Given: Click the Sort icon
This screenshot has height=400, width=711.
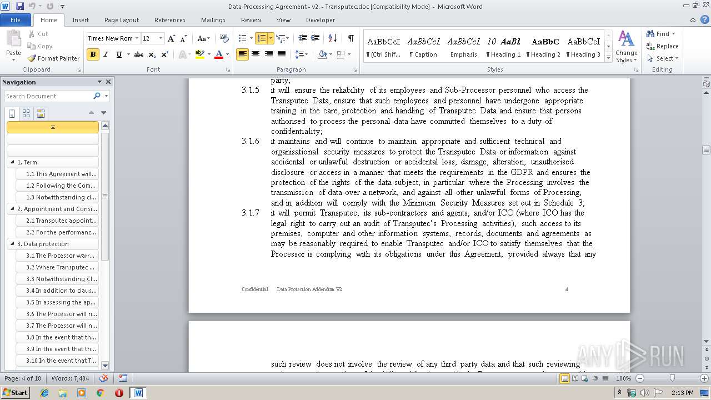Looking at the screenshot, I should [x=332, y=38].
